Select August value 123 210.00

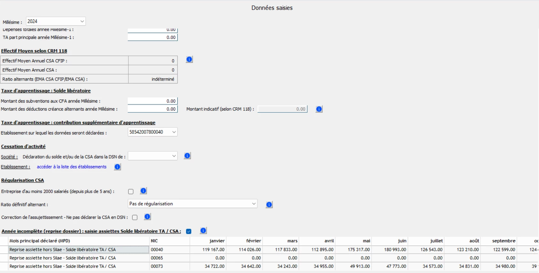point(463,249)
